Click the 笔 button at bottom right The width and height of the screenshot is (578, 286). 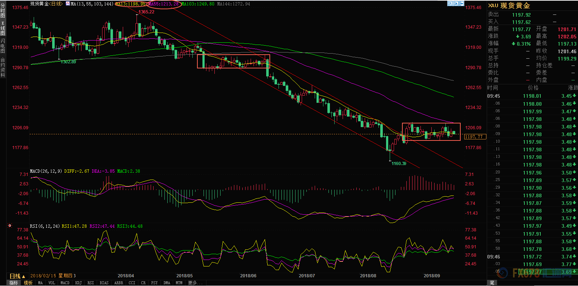[x=492, y=283]
